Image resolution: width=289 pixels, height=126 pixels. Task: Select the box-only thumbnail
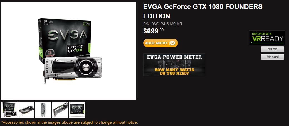[77, 110]
